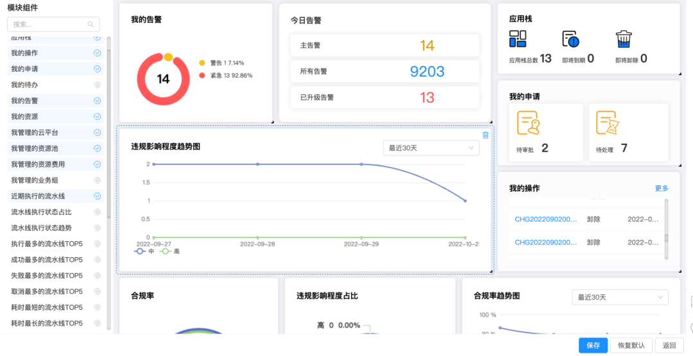Click the red 紧急 legend dot
693x356 pixels.
[x=202, y=76]
